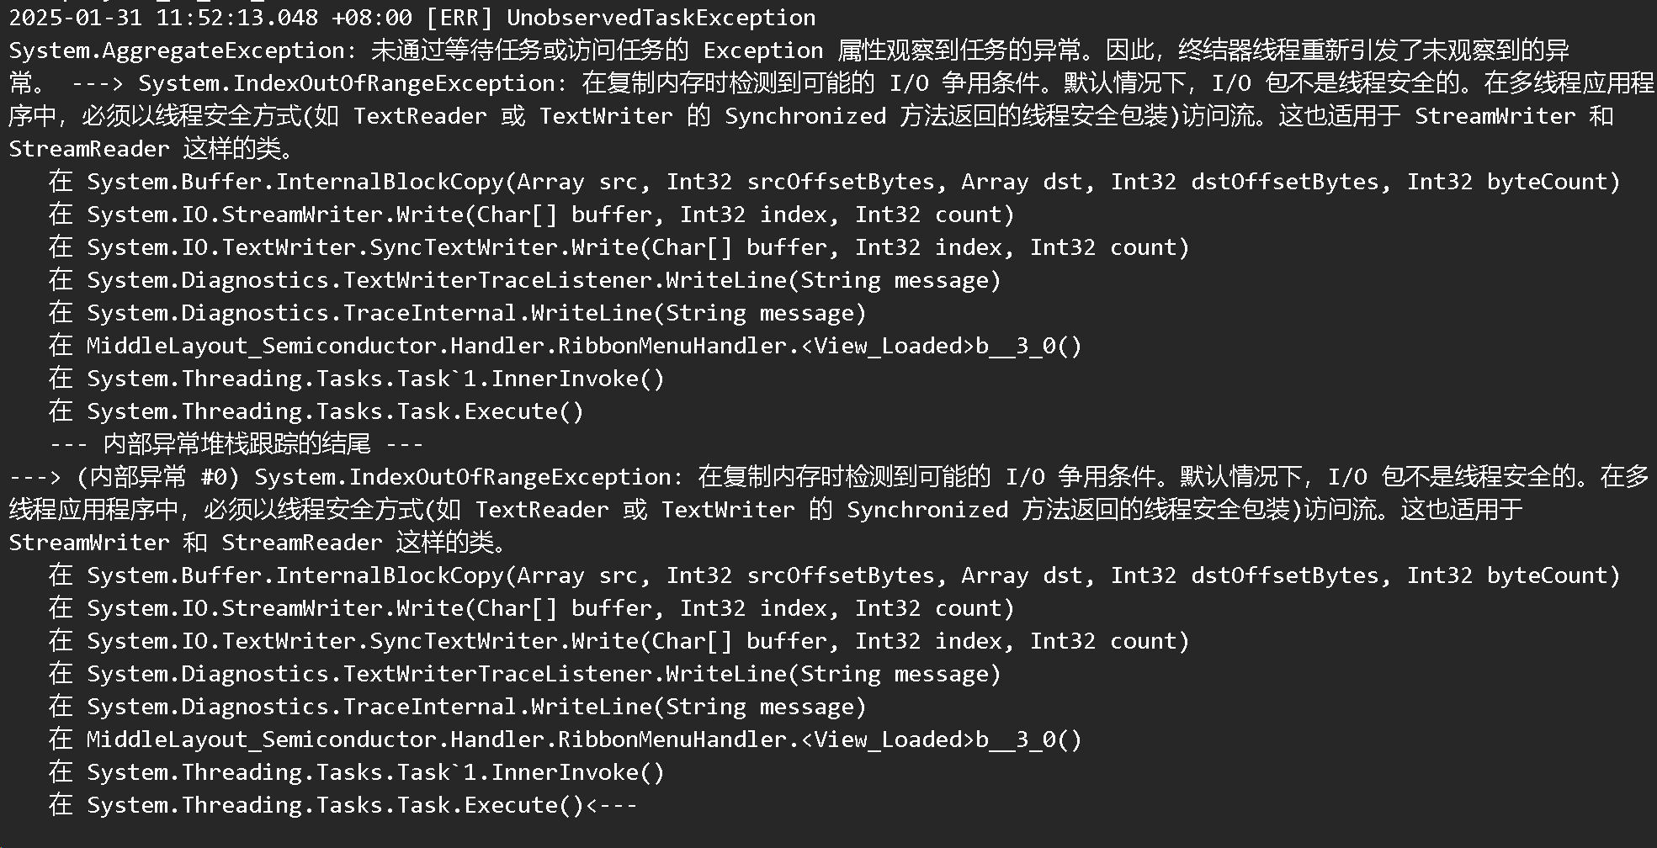Click the first Task.Execute() stack line
This screenshot has width=1657, height=848.
pos(316,411)
